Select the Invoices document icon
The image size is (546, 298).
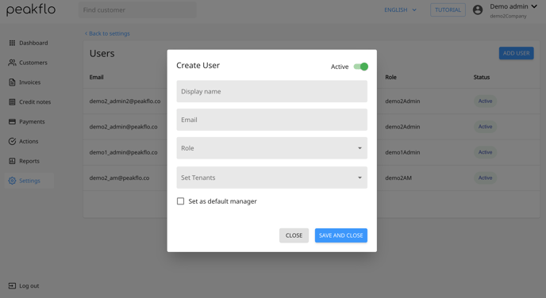[12, 82]
